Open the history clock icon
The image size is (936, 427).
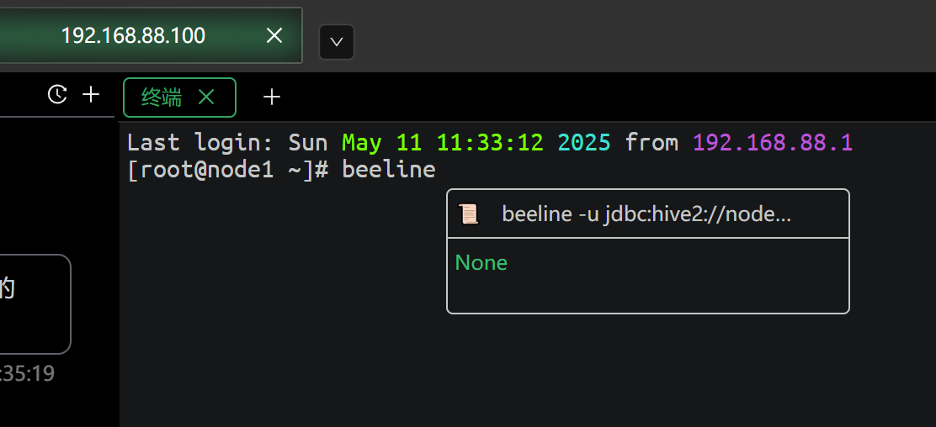pyautogui.click(x=57, y=94)
